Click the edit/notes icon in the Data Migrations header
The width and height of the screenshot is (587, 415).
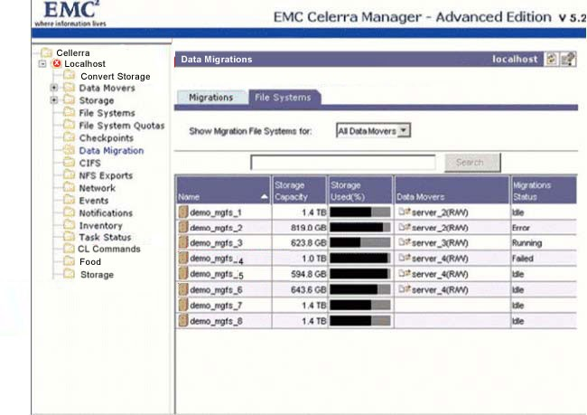click(568, 60)
